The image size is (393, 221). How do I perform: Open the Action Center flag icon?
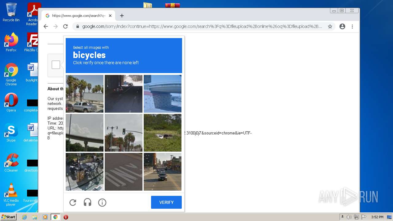[363, 217]
